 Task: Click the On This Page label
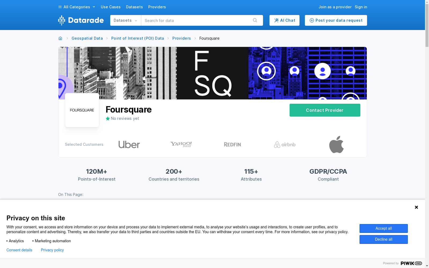pos(71,195)
